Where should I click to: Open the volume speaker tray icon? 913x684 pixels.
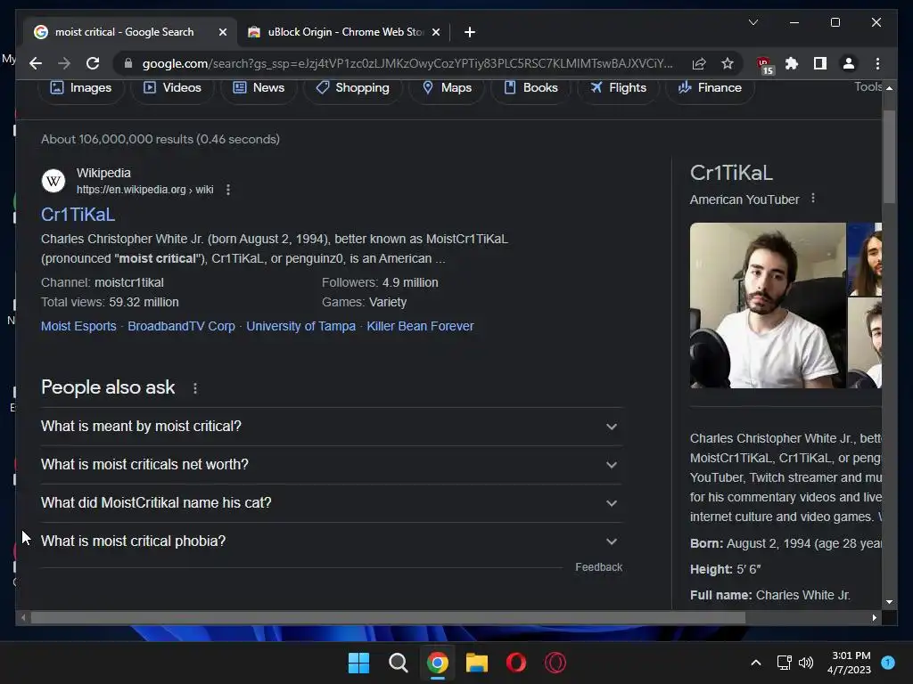coord(806,663)
